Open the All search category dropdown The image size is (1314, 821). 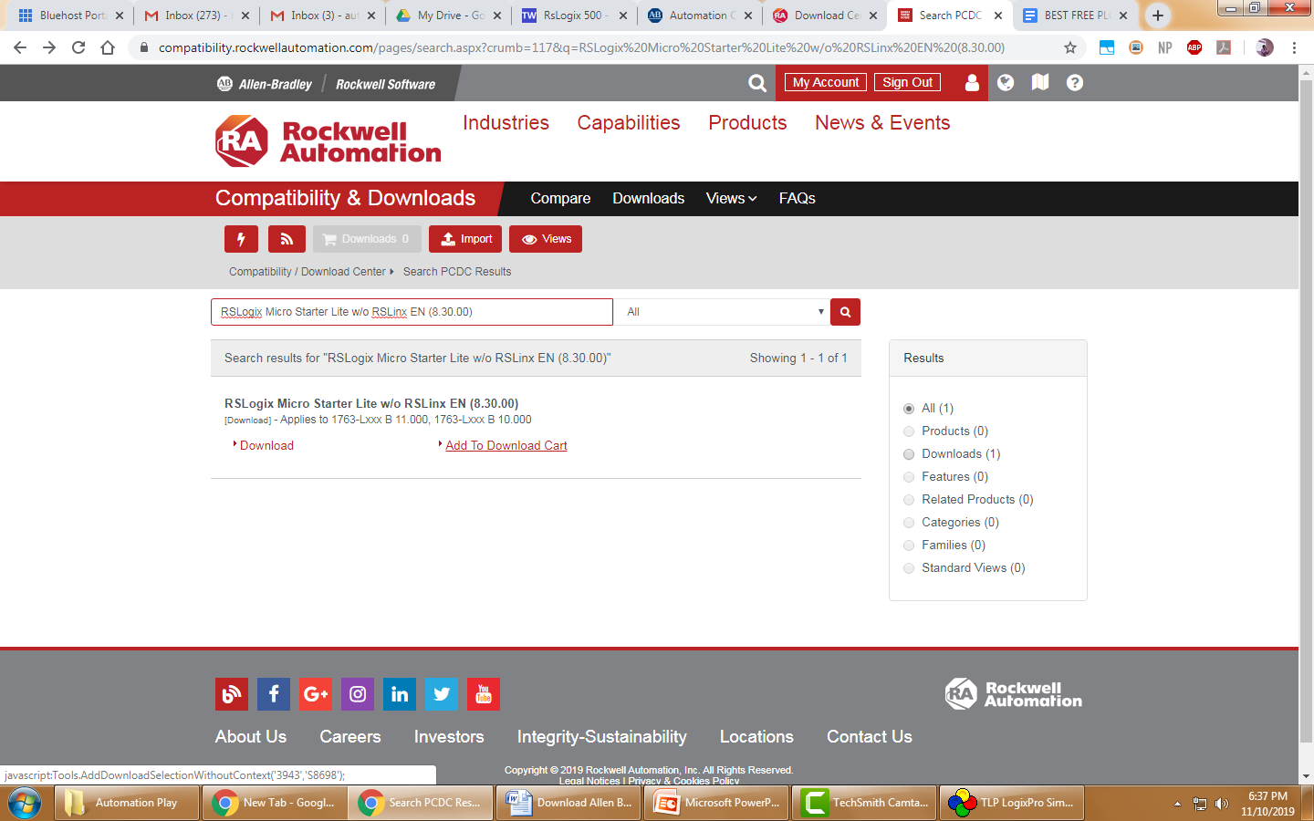click(x=723, y=312)
